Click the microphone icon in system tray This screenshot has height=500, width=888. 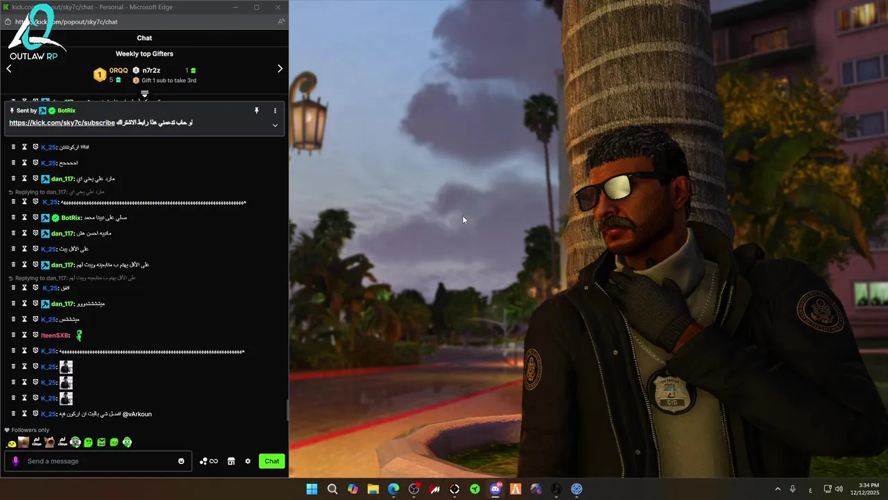point(792,489)
